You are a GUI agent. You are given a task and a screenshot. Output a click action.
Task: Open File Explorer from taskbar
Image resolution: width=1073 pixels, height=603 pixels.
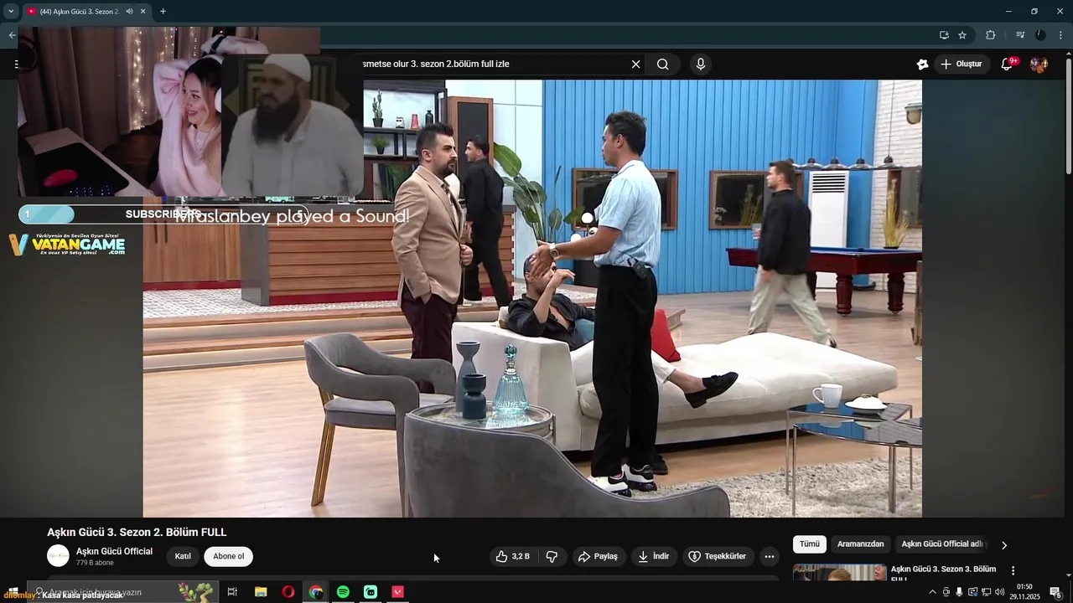click(x=261, y=592)
